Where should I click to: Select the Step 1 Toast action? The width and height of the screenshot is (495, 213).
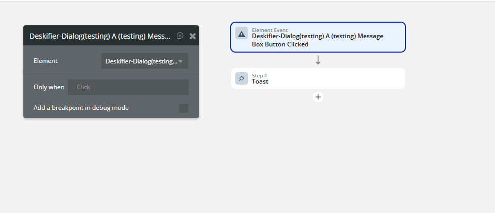point(318,78)
